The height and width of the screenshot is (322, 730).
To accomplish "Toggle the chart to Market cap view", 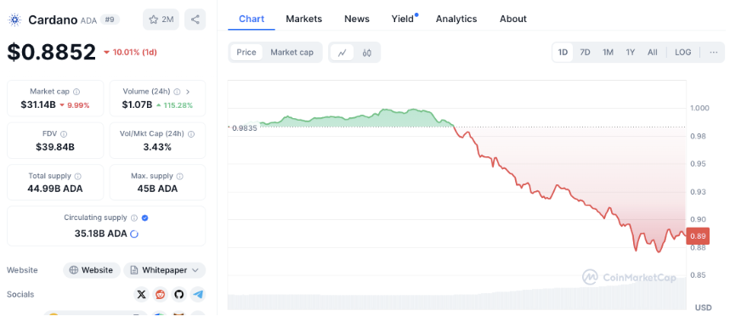I will (291, 52).
